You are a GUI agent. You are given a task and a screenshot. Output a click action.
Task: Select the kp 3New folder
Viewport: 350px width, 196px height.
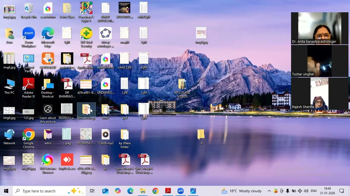124,139
